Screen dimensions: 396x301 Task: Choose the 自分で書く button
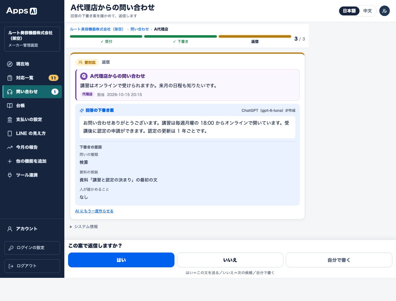tap(339, 260)
